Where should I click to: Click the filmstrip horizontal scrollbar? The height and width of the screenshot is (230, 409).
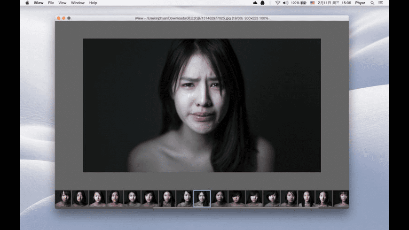click(x=235, y=207)
